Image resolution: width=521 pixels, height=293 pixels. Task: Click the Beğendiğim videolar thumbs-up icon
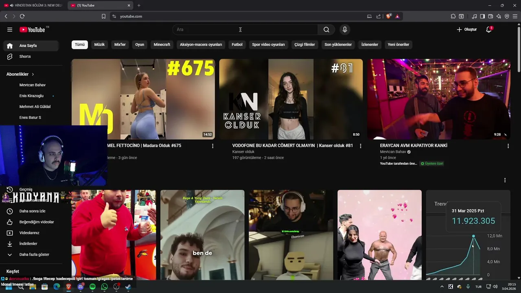tap(10, 222)
